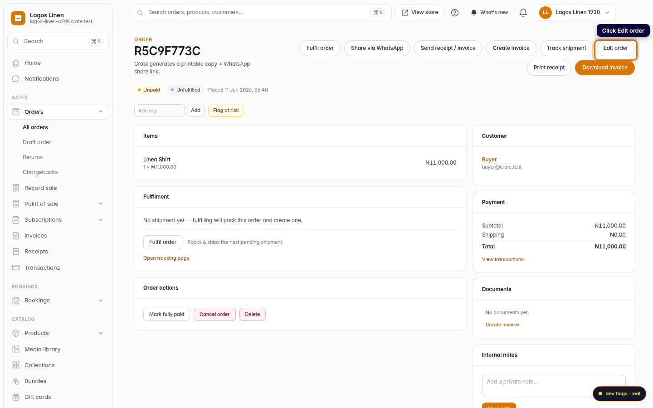This screenshot has height=408, width=653.
Task: Focus the top search orders field
Action: click(x=261, y=13)
